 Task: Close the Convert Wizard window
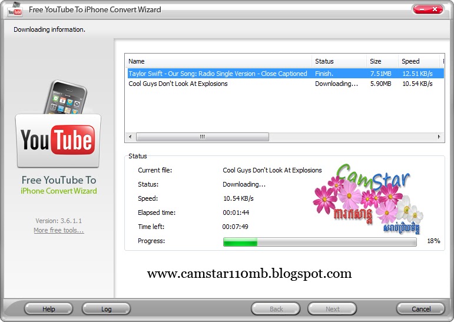click(x=435, y=9)
